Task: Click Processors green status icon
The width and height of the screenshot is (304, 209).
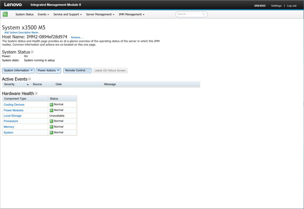Action: click(51, 121)
